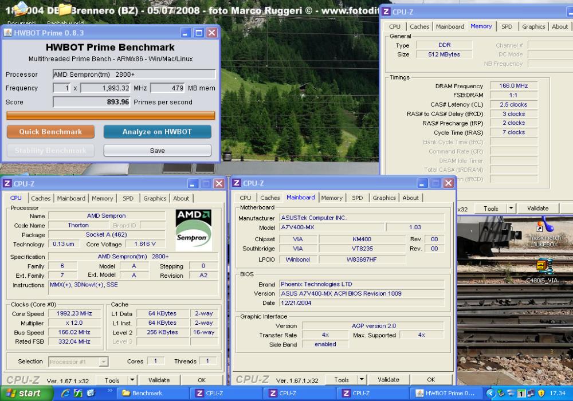The height and width of the screenshot is (401, 573).
Task: Click Core Speed value 1992.23 MHz
Action: [74, 313]
